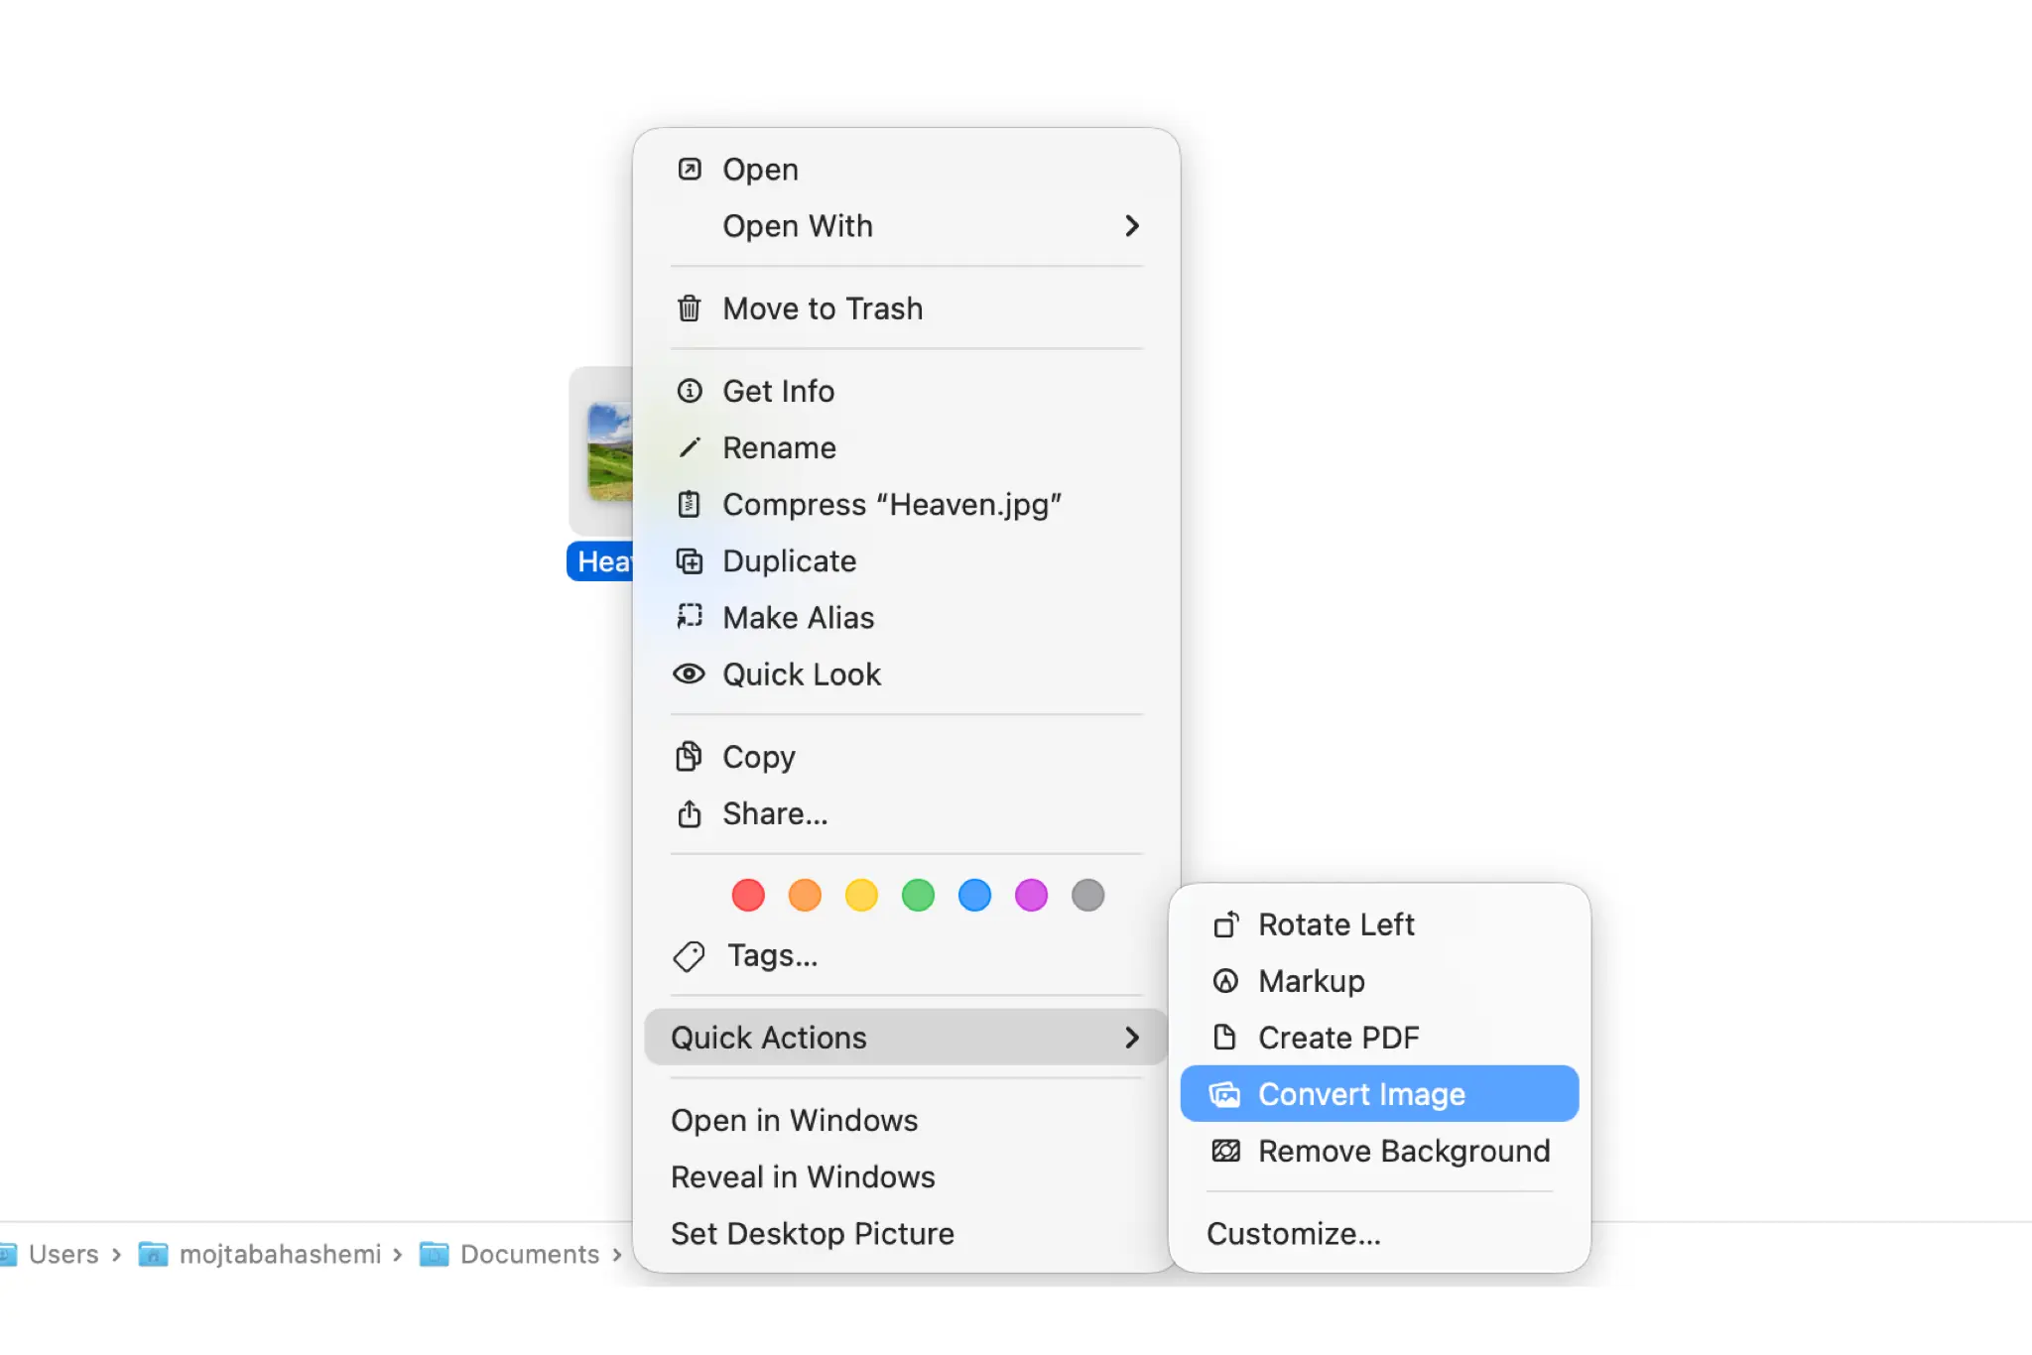2032x1355 pixels.
Task: Apply the yellow tag color
Action: tap(861, 895)
